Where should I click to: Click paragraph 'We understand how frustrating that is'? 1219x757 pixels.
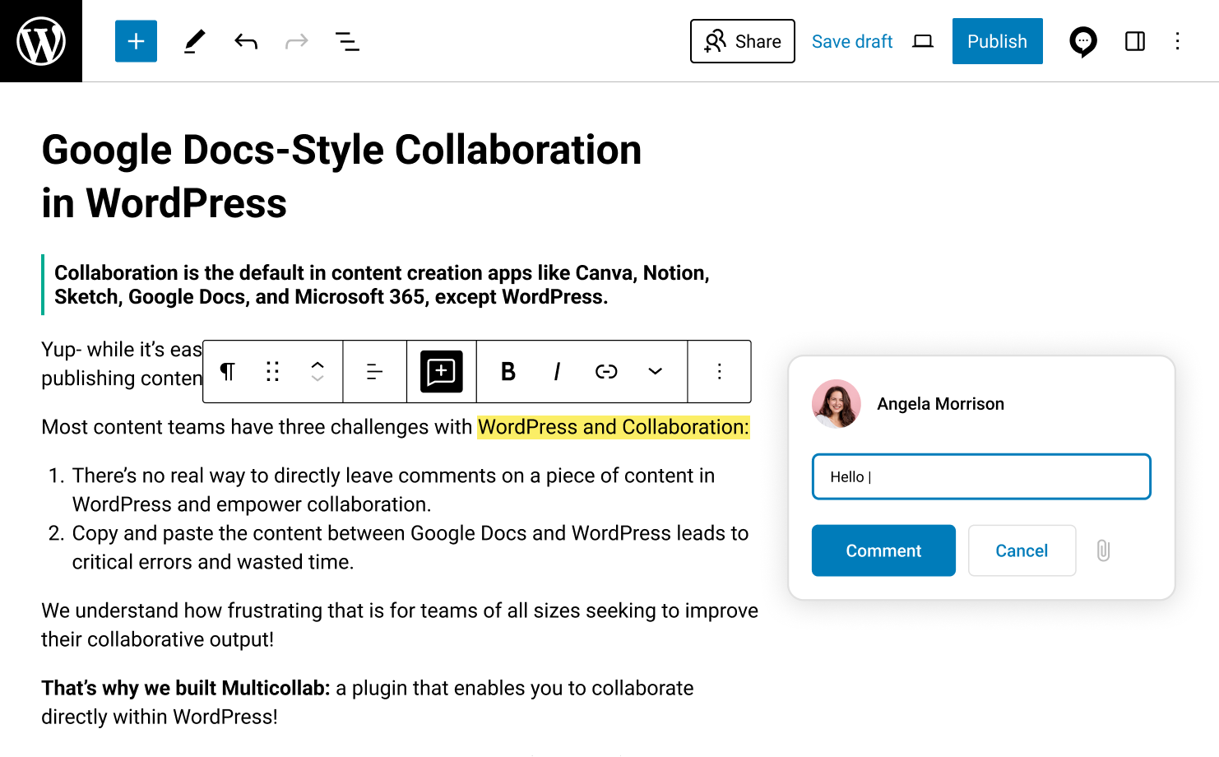pos(400,625)
